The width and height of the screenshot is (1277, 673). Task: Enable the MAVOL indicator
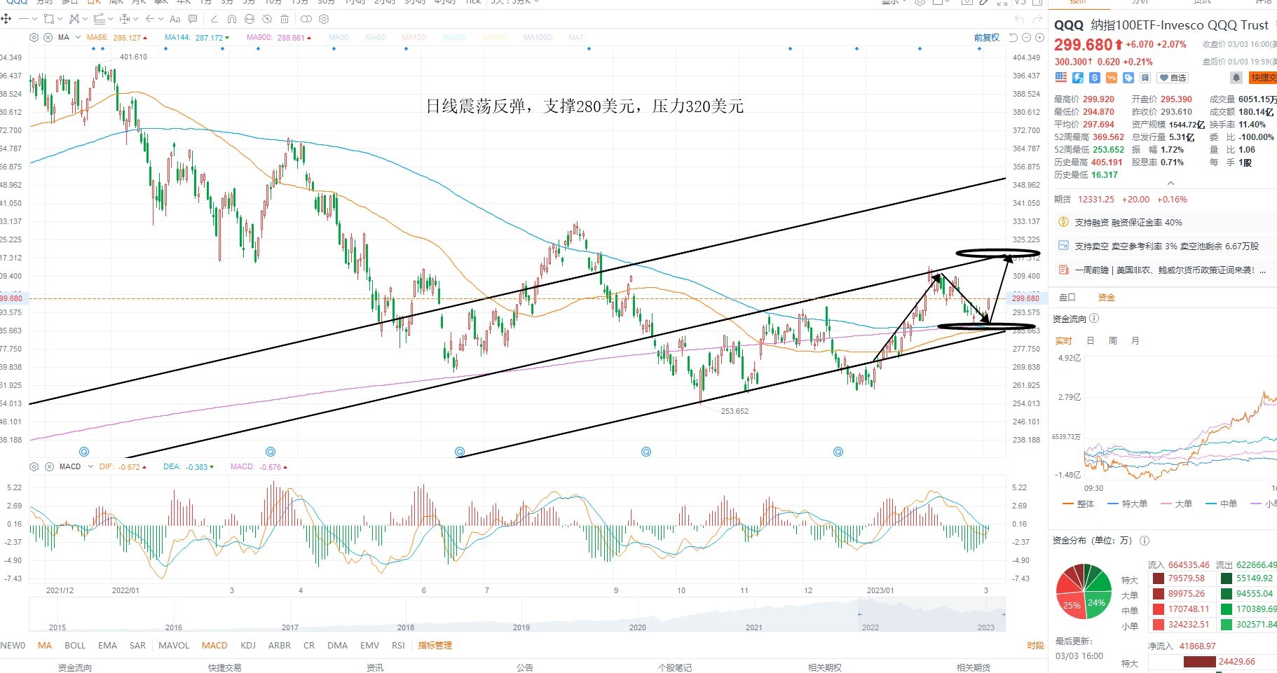click(x=174, y=646)
